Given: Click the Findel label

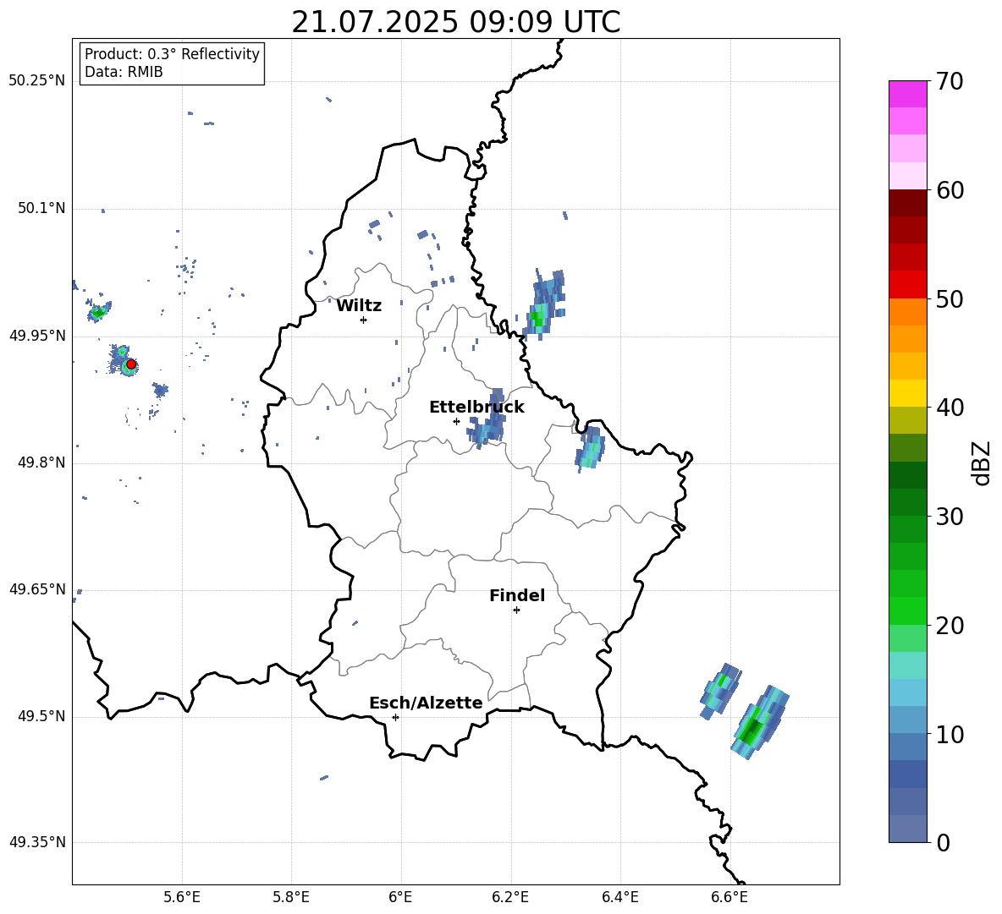Looking at the screenshot, I should coord(517,595).
